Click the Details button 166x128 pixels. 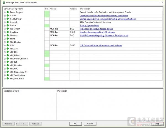pyautogui.click(x=35, y=124)
